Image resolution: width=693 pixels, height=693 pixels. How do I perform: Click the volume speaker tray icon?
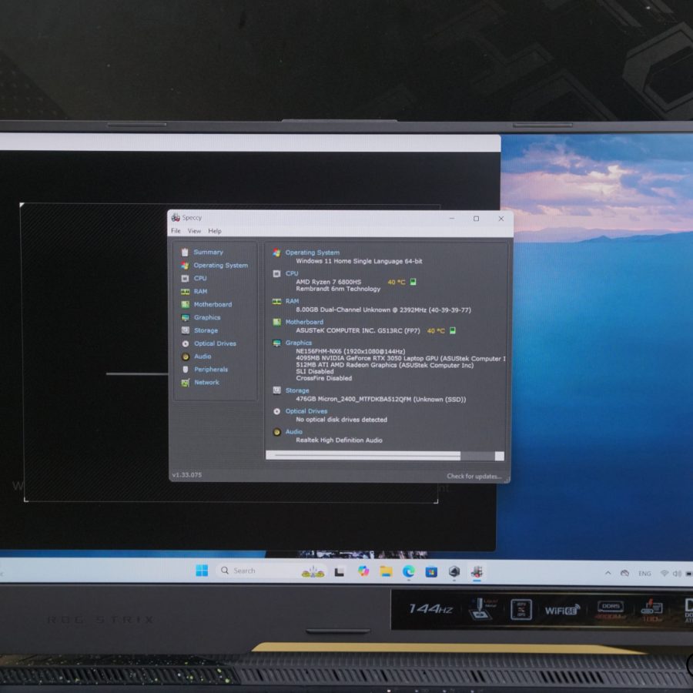pyautogui.click(x=677, y=574)
